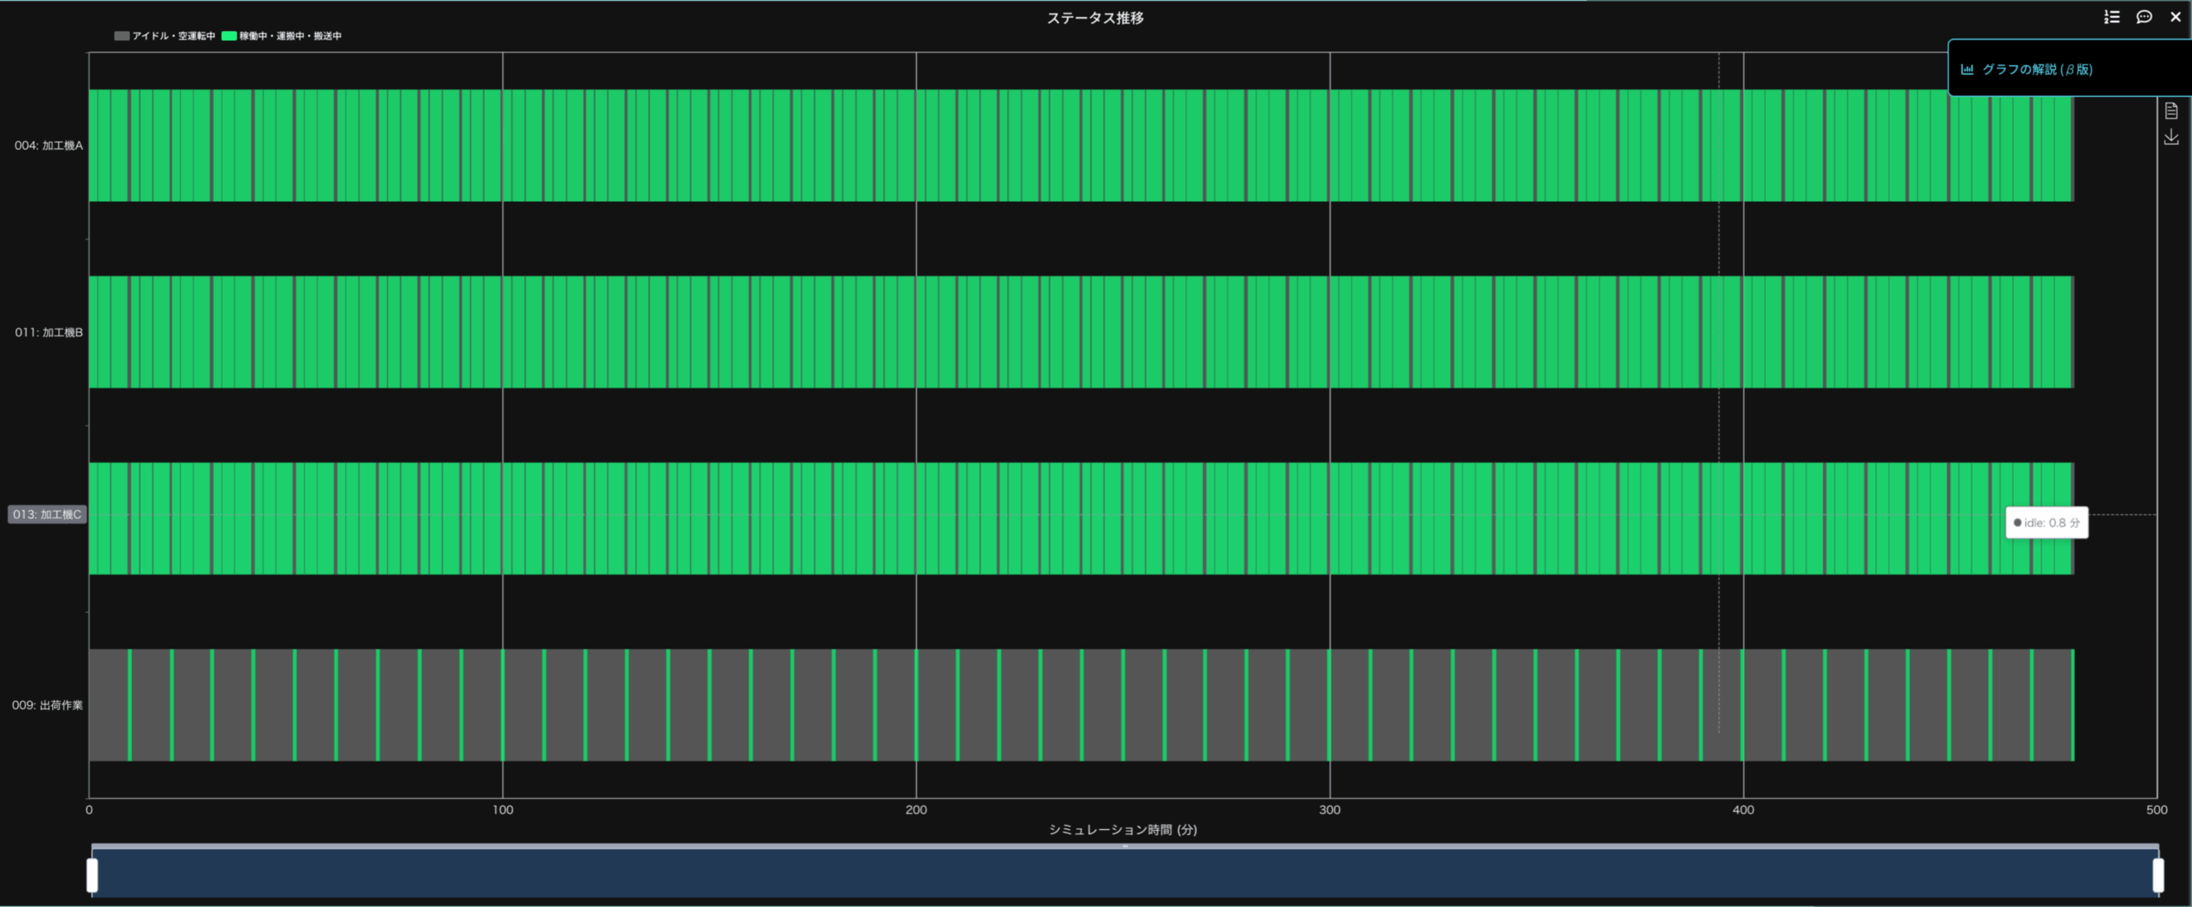2192x907 pixels.
Task: Click the bar chart icon beside グラフの解説
Action: pyautogui.click(x=1968, y=69)
